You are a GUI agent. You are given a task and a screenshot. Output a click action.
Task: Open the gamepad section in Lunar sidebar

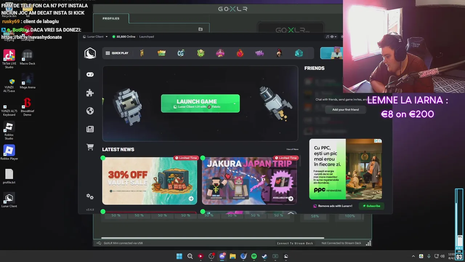(90, 75)
